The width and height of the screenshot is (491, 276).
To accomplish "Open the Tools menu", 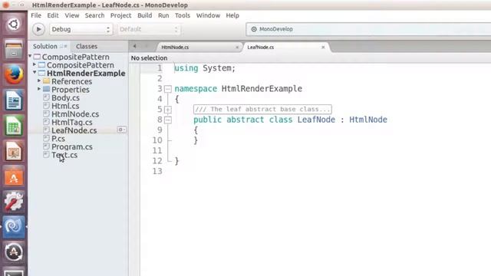I will click(183, 15).
